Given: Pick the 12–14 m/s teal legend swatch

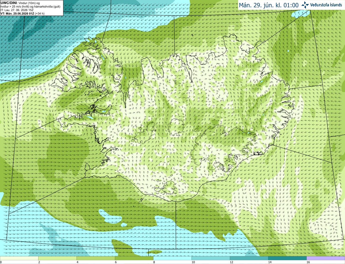Looking at the screenshot, I should (249, 258).
